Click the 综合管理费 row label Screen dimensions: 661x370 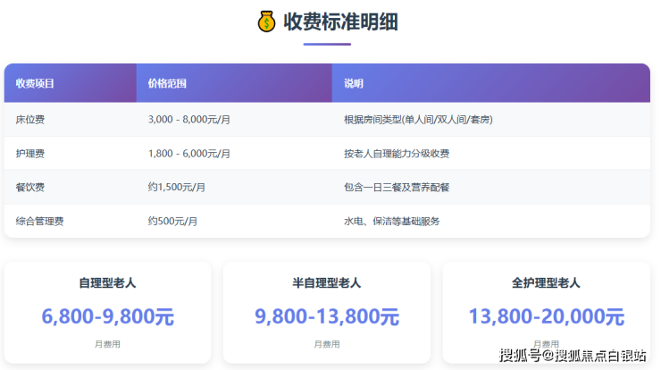pyautogui.click(x=39, y=221)
